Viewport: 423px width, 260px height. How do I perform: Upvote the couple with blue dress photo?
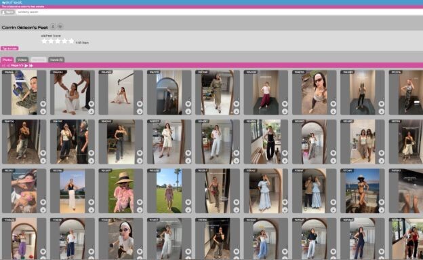tap(333, 210)
